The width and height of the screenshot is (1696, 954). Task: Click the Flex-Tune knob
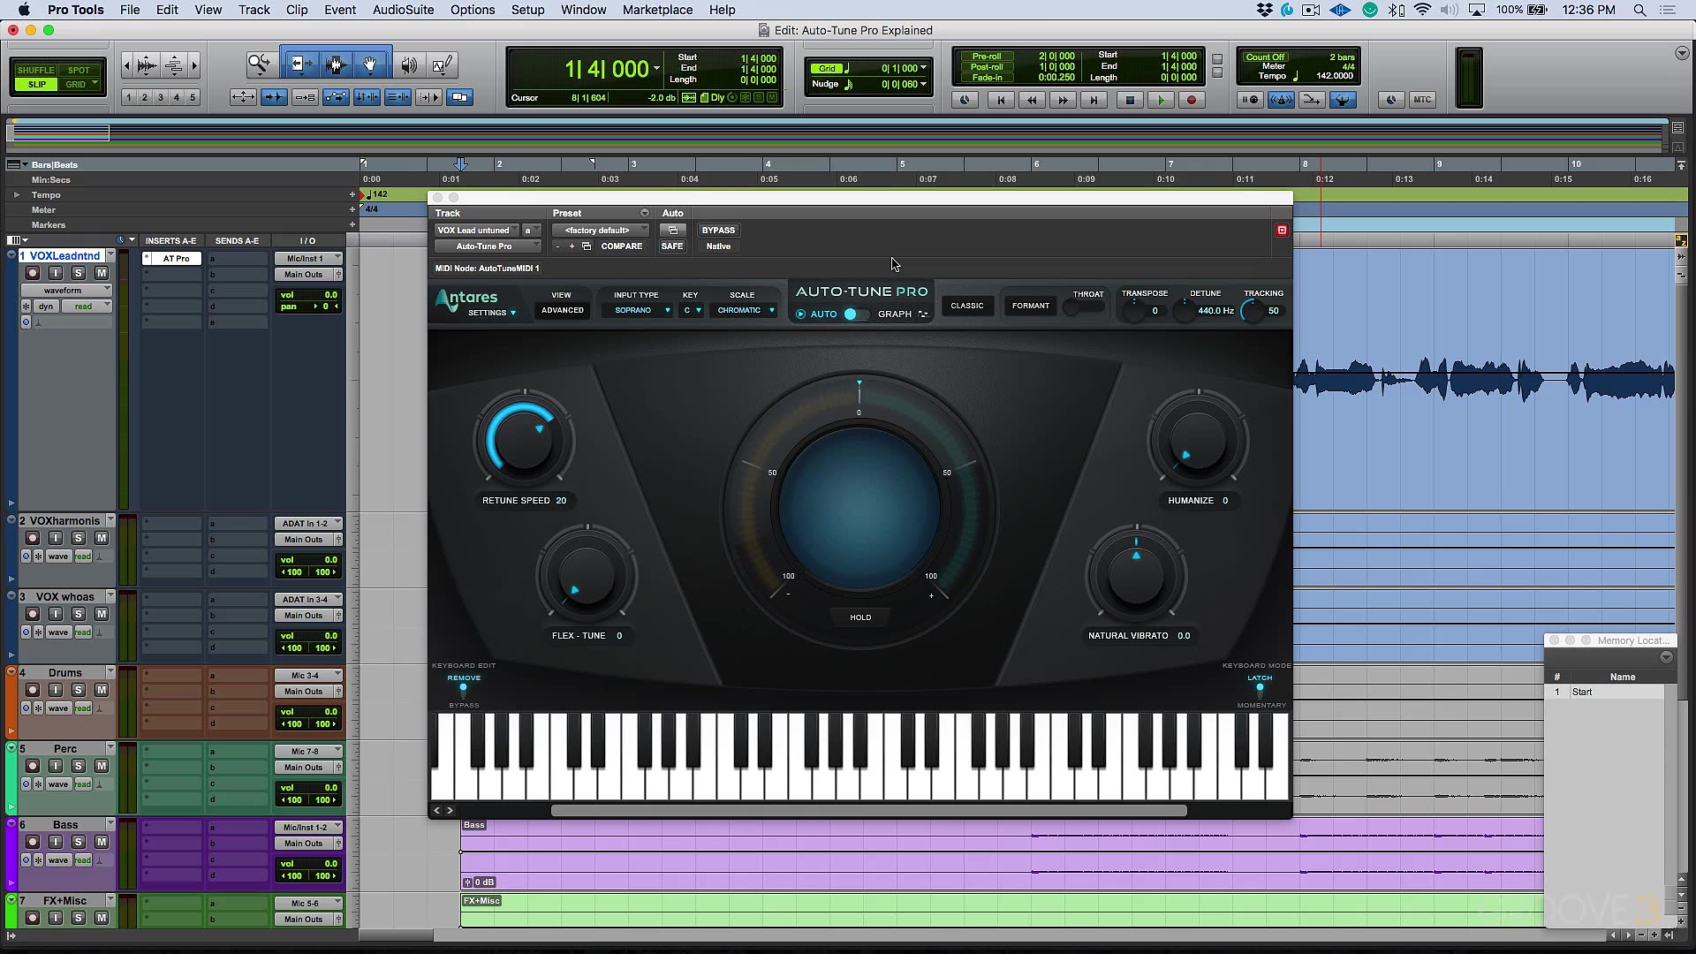pos(587,575)
